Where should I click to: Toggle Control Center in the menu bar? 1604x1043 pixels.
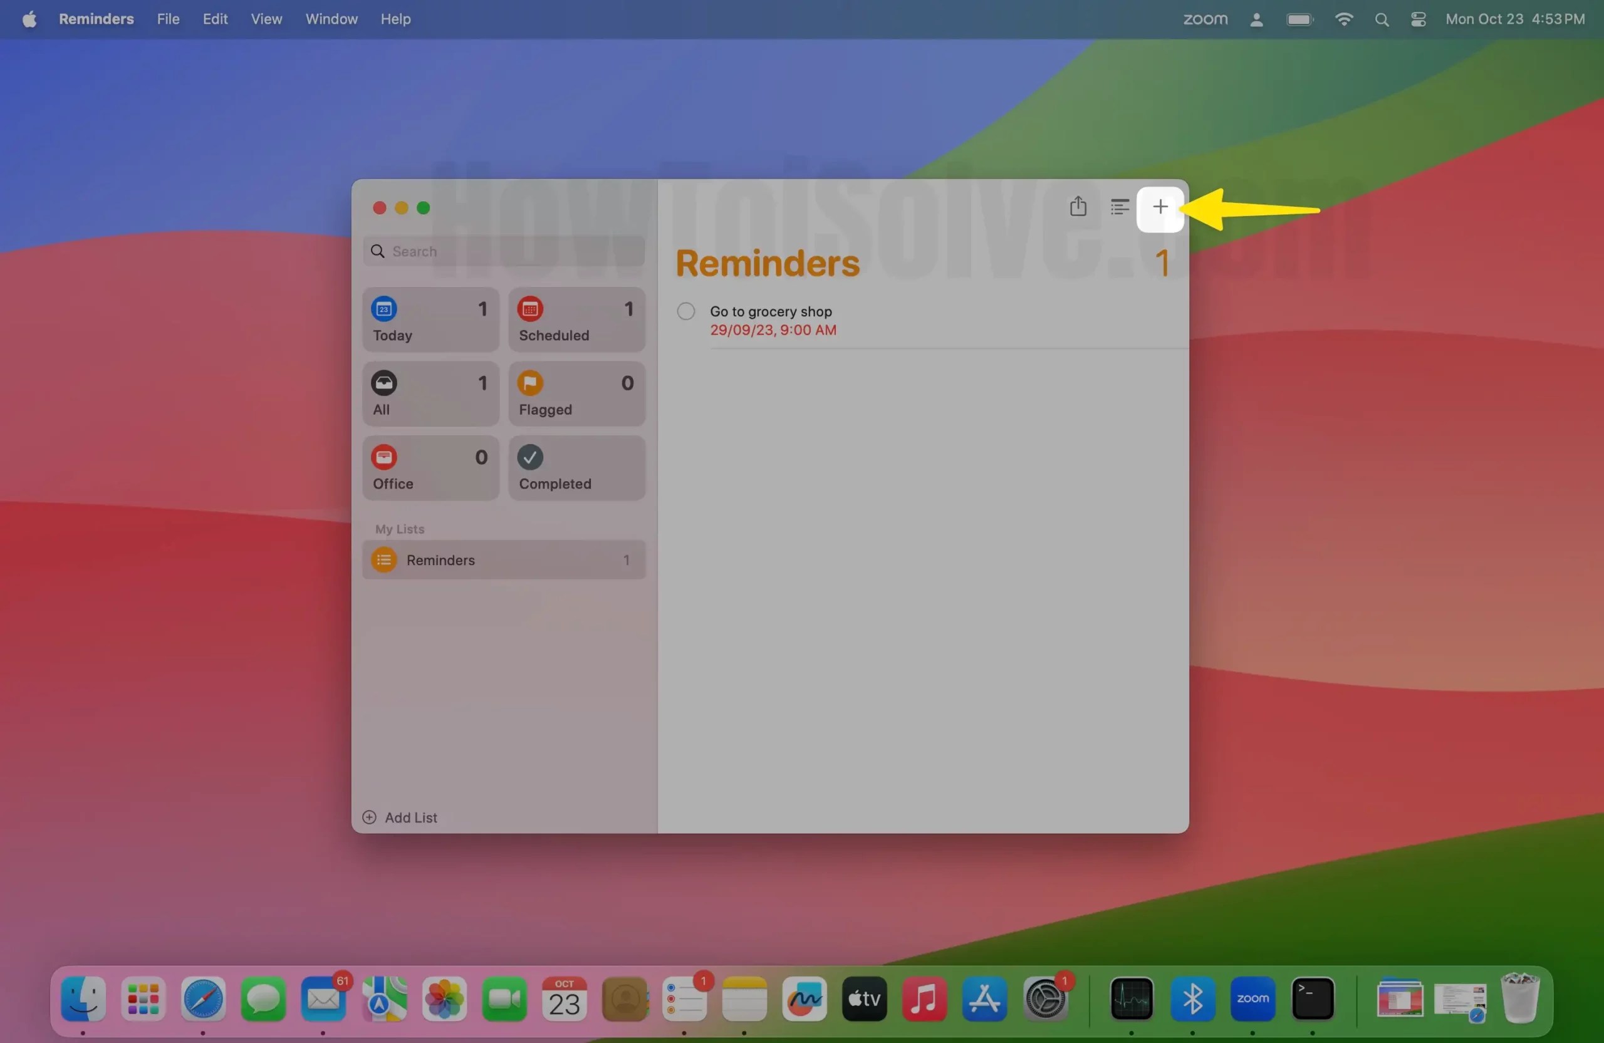(x=1417, y=19)
